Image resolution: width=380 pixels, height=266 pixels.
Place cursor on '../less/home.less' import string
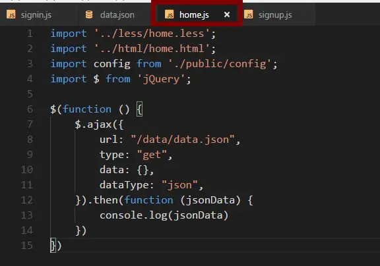(152, 34)
